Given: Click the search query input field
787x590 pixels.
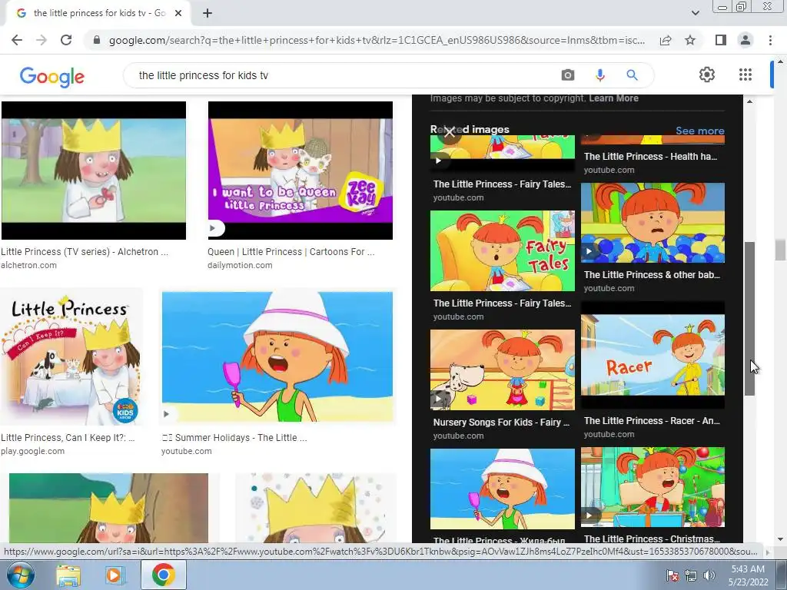Looking at the screenshot, I should (x=341, y=75).
